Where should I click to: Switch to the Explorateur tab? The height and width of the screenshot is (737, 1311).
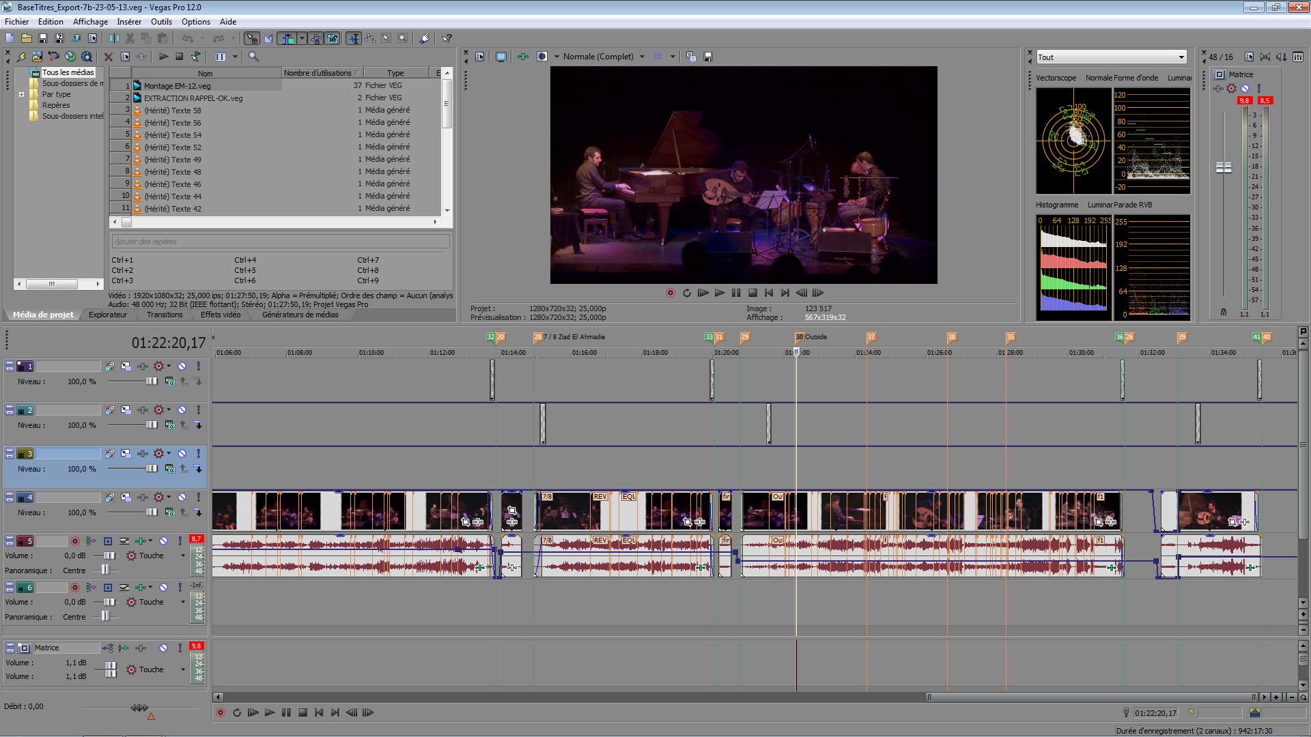[x=108, y=315]
